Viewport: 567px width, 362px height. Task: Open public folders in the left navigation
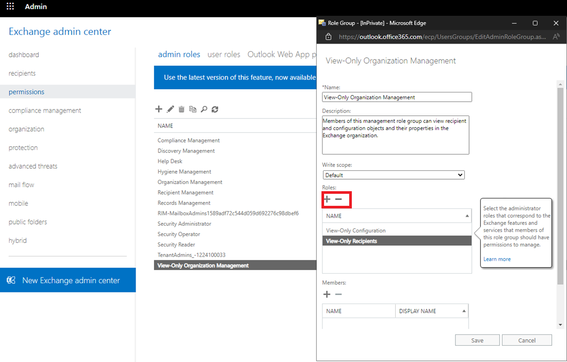click(x=28, y=222)
